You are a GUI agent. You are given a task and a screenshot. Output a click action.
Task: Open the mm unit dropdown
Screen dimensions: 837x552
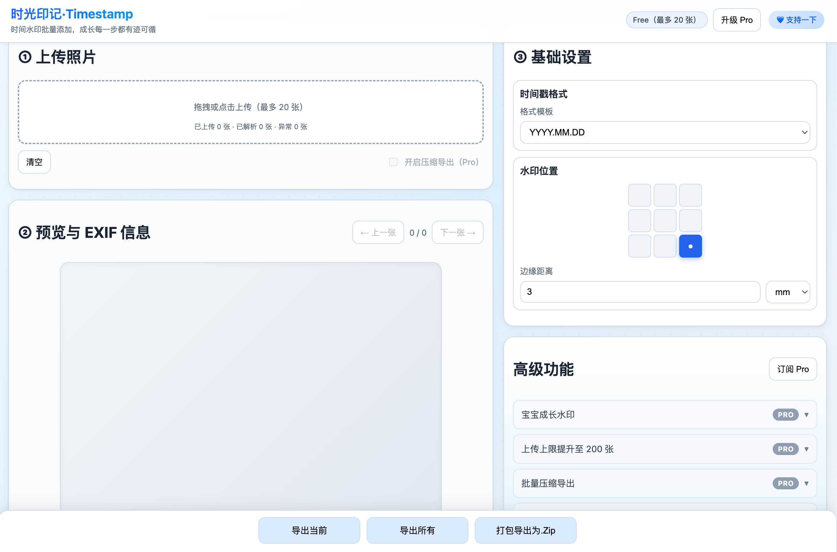788,292
